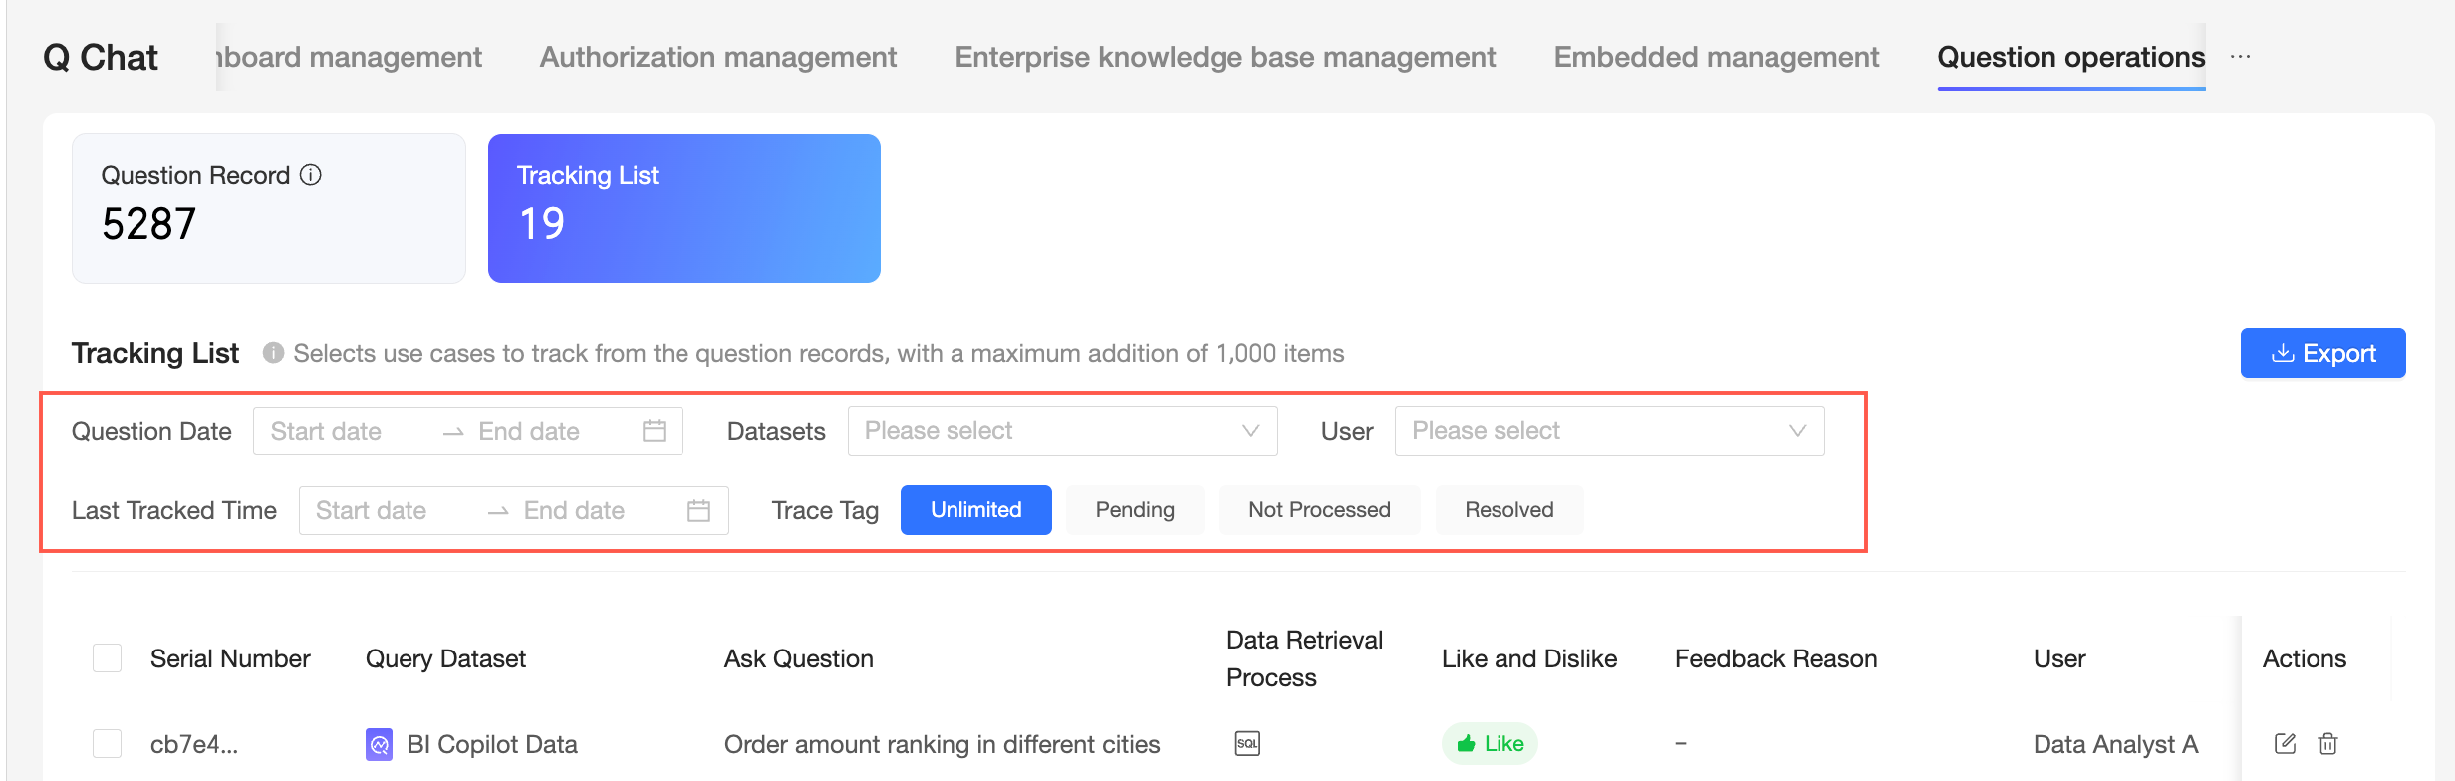Viewport: 2455px width, 781px height.
Task: Delete the cb7e4 record with trash icon
Action: (2328, 744)
